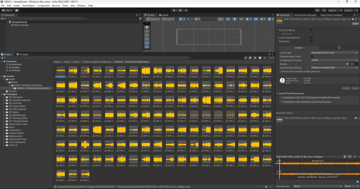The height and width of the screenshot is (189, 360).
Task: Play the audio clip preview
Action: click(x=345, y=157)
